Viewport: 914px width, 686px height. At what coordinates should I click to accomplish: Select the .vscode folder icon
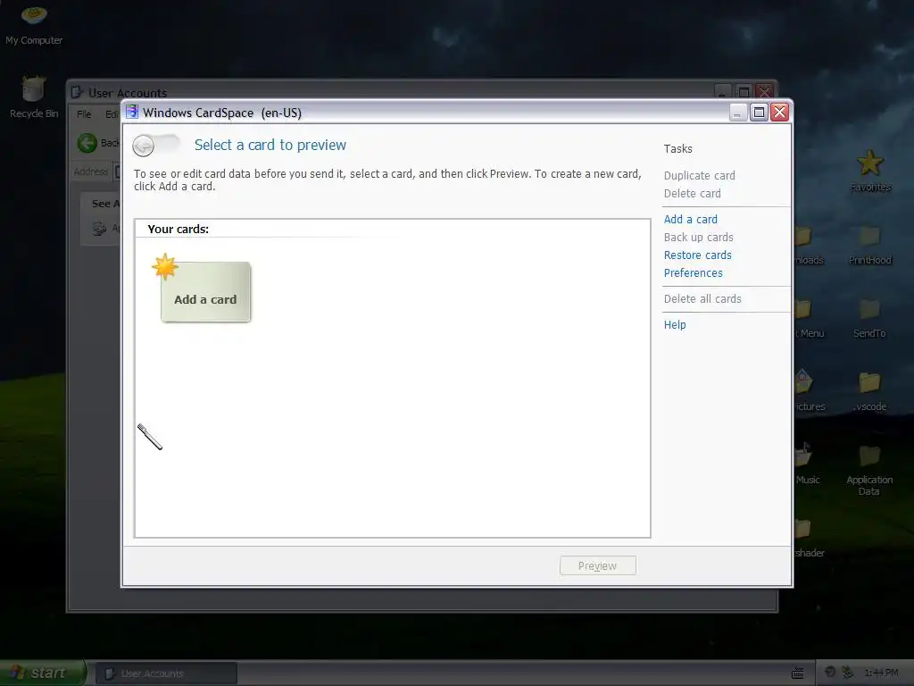pos(869,391)
